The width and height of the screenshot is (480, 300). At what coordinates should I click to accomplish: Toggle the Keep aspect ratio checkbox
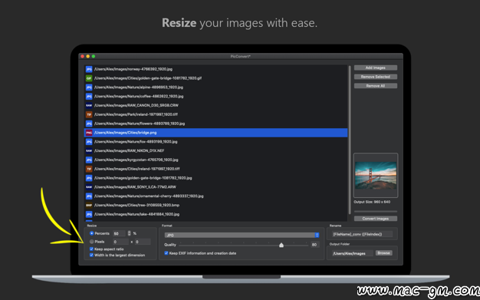[91, 249]
